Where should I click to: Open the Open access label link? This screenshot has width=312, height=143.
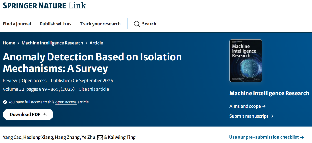tap(34, 81)
